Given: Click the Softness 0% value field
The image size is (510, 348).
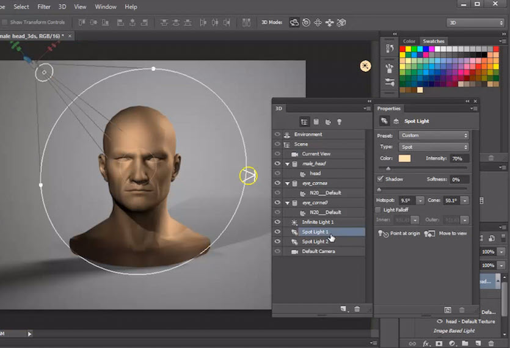Looking at the screenshot, I should [x=459, y=179].
